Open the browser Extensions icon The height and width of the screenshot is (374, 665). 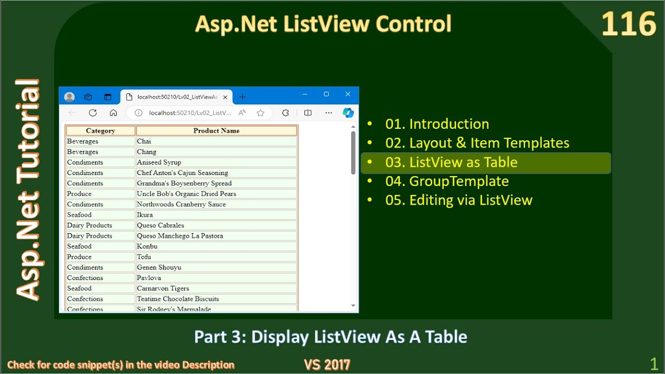(x=285, y=113)
